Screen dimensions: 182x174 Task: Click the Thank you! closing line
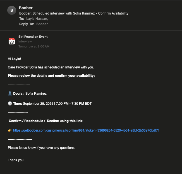16,160
